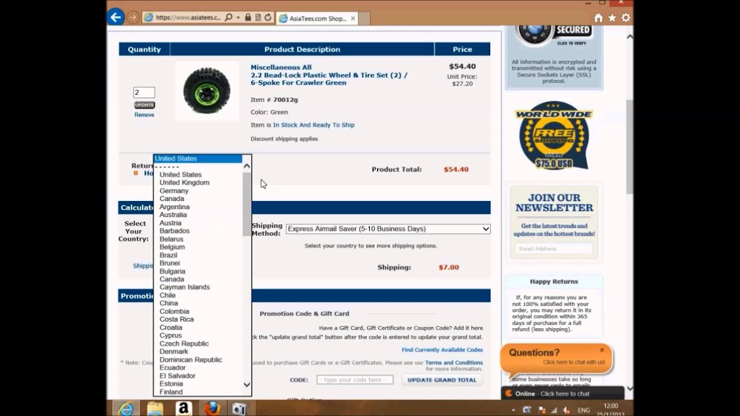Open the Online chat bar
The width and height of the screenshot is (740, 416).
point(563,393)
